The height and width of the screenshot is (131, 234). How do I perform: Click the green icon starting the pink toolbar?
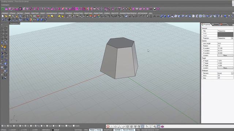pyautogui.click(x=3, y=9)
